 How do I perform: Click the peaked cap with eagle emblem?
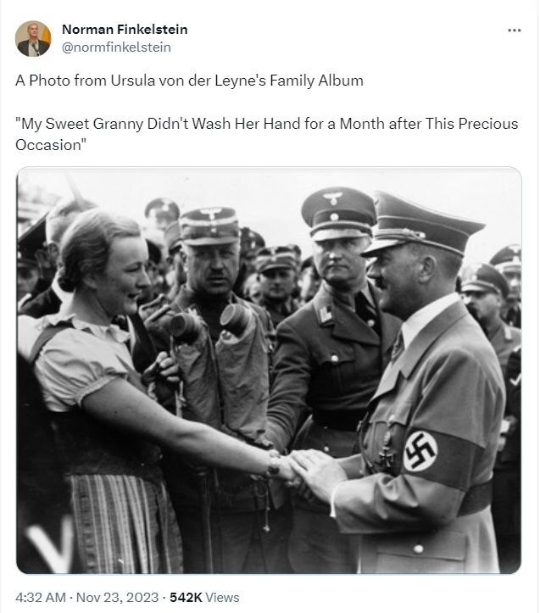click(x=338, y=213)
